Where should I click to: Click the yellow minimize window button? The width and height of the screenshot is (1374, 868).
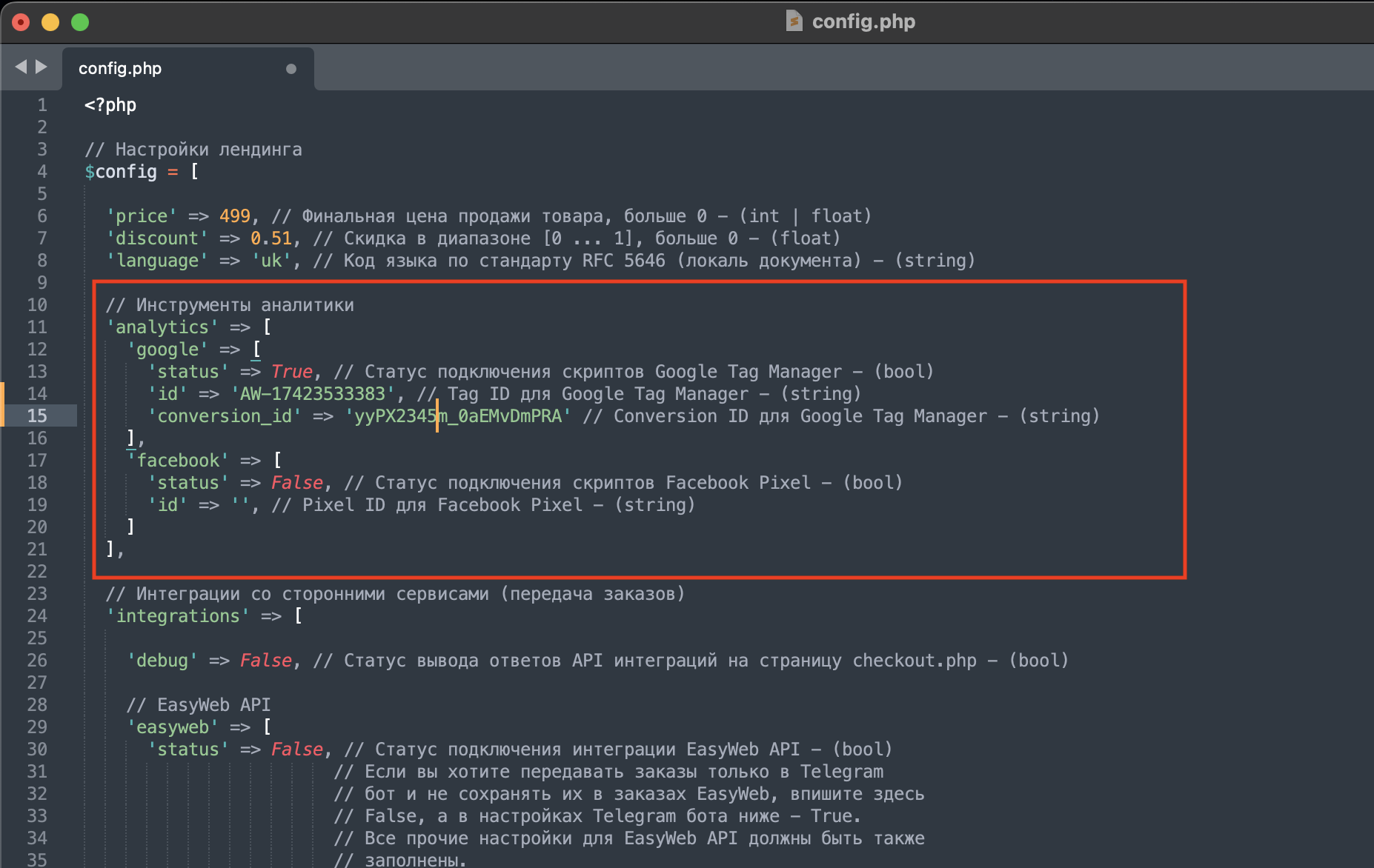[x=50, y=22]
